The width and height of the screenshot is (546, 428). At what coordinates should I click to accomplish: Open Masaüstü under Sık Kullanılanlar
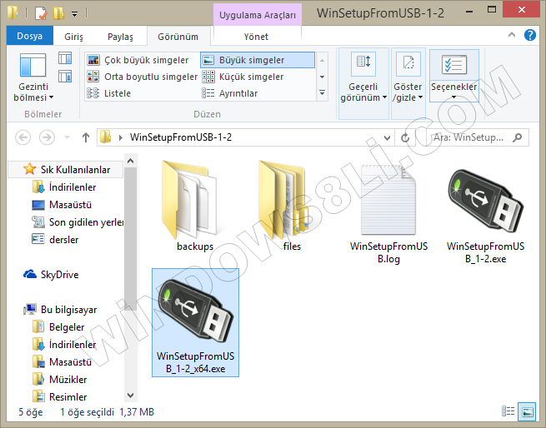click(x=70, y=205)
